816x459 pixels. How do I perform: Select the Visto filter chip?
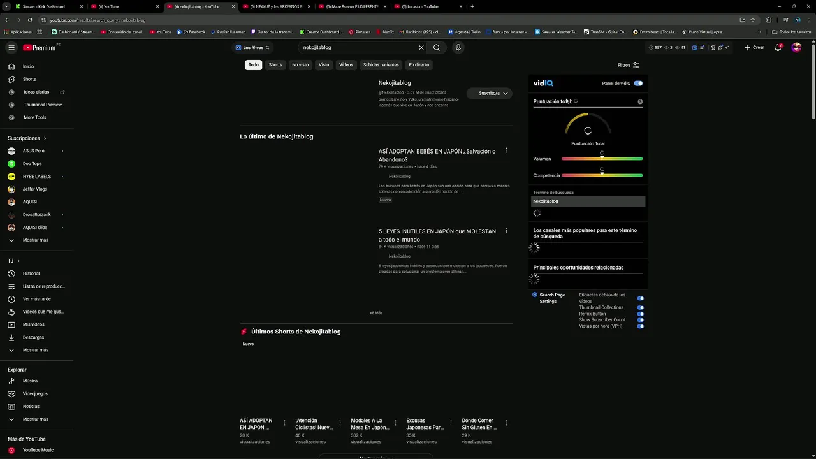324,65
